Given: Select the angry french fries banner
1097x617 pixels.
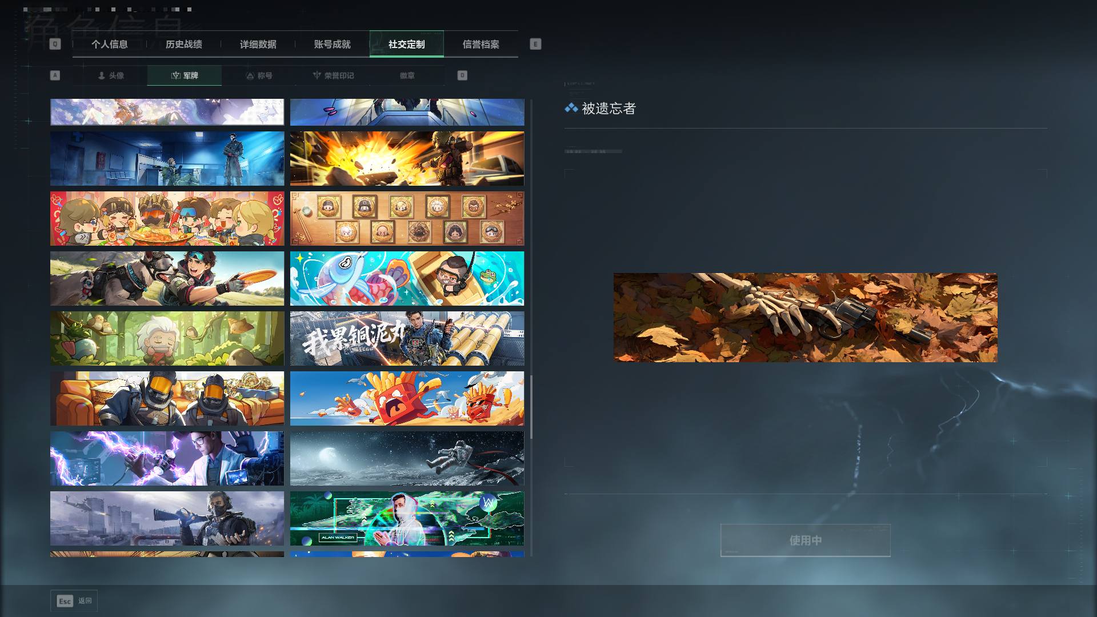Looking at the screenshot, I should (407, 399).
